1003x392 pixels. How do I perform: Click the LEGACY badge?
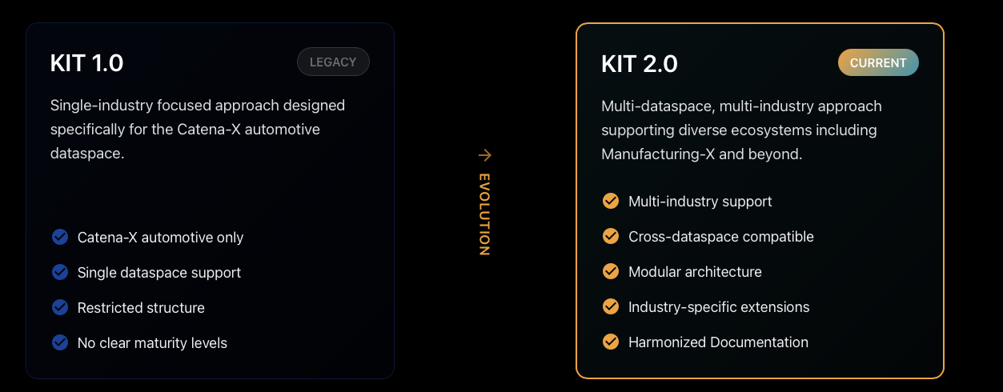pyautogui.click(x=333, y=62)
